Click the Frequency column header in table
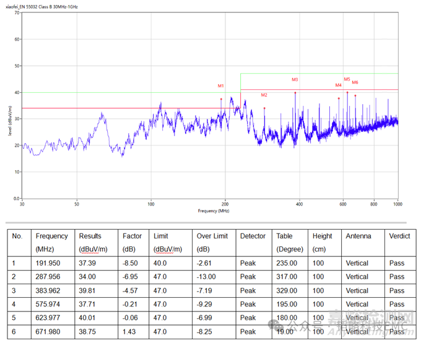The image size is (421, 343). point(52,236)
